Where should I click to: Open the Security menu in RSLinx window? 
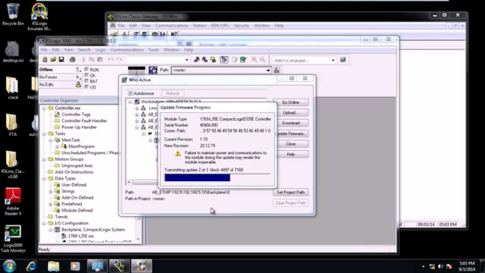pyautogui.click(x=241, y=25)
